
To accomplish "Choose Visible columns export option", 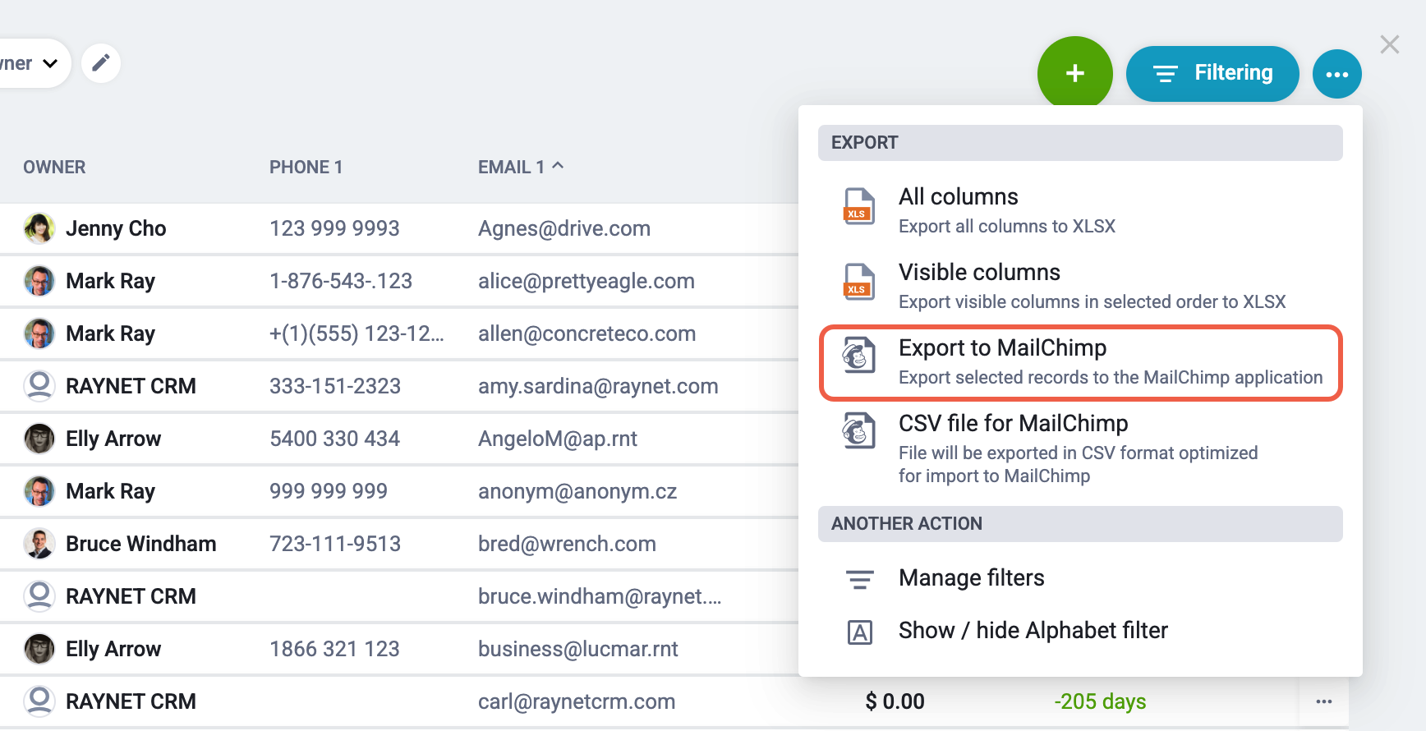I will coord(1080,286).
